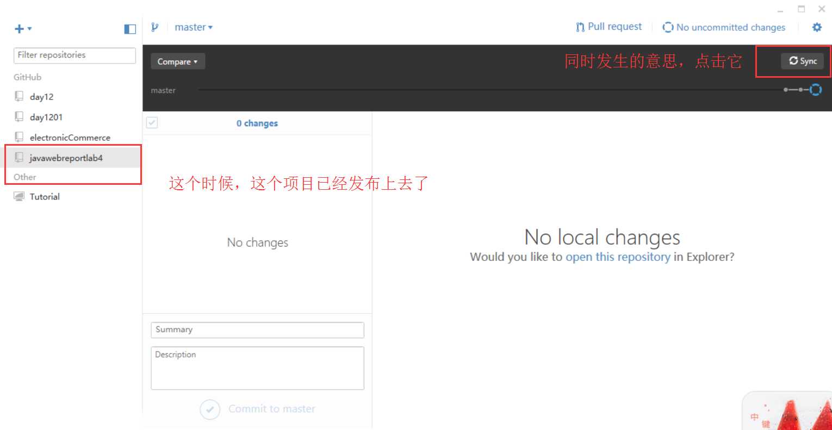832x430 pixels.
Task: Toggle the repository sidebar panel icon
Action: tap(130, 29)
